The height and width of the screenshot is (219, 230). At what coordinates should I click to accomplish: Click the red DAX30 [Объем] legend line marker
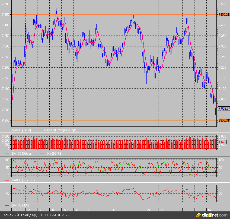tap(8, 154)
